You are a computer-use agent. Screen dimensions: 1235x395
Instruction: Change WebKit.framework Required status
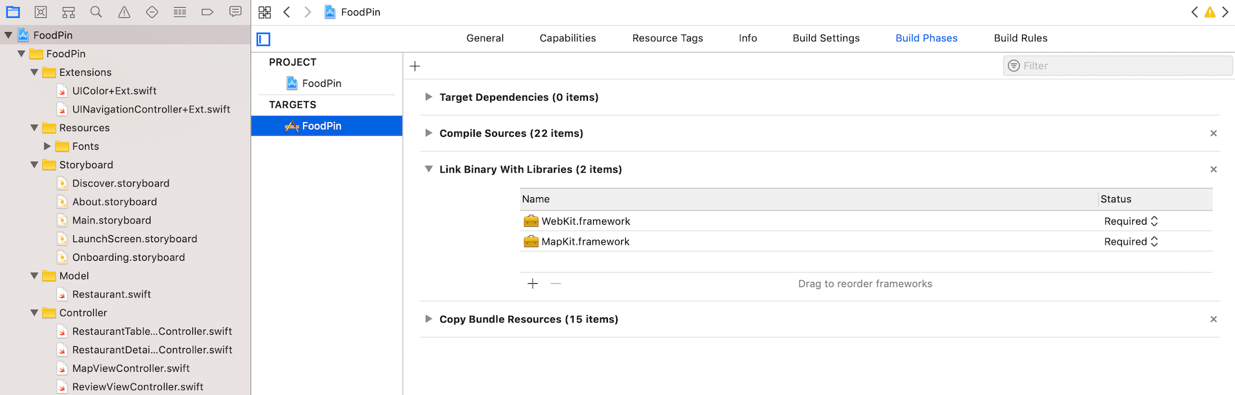click(1131, 221)
